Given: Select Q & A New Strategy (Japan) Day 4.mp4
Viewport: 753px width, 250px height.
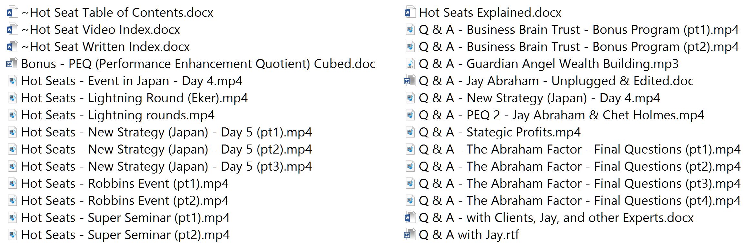Looking at the screenshot, I should coord(539,98).
